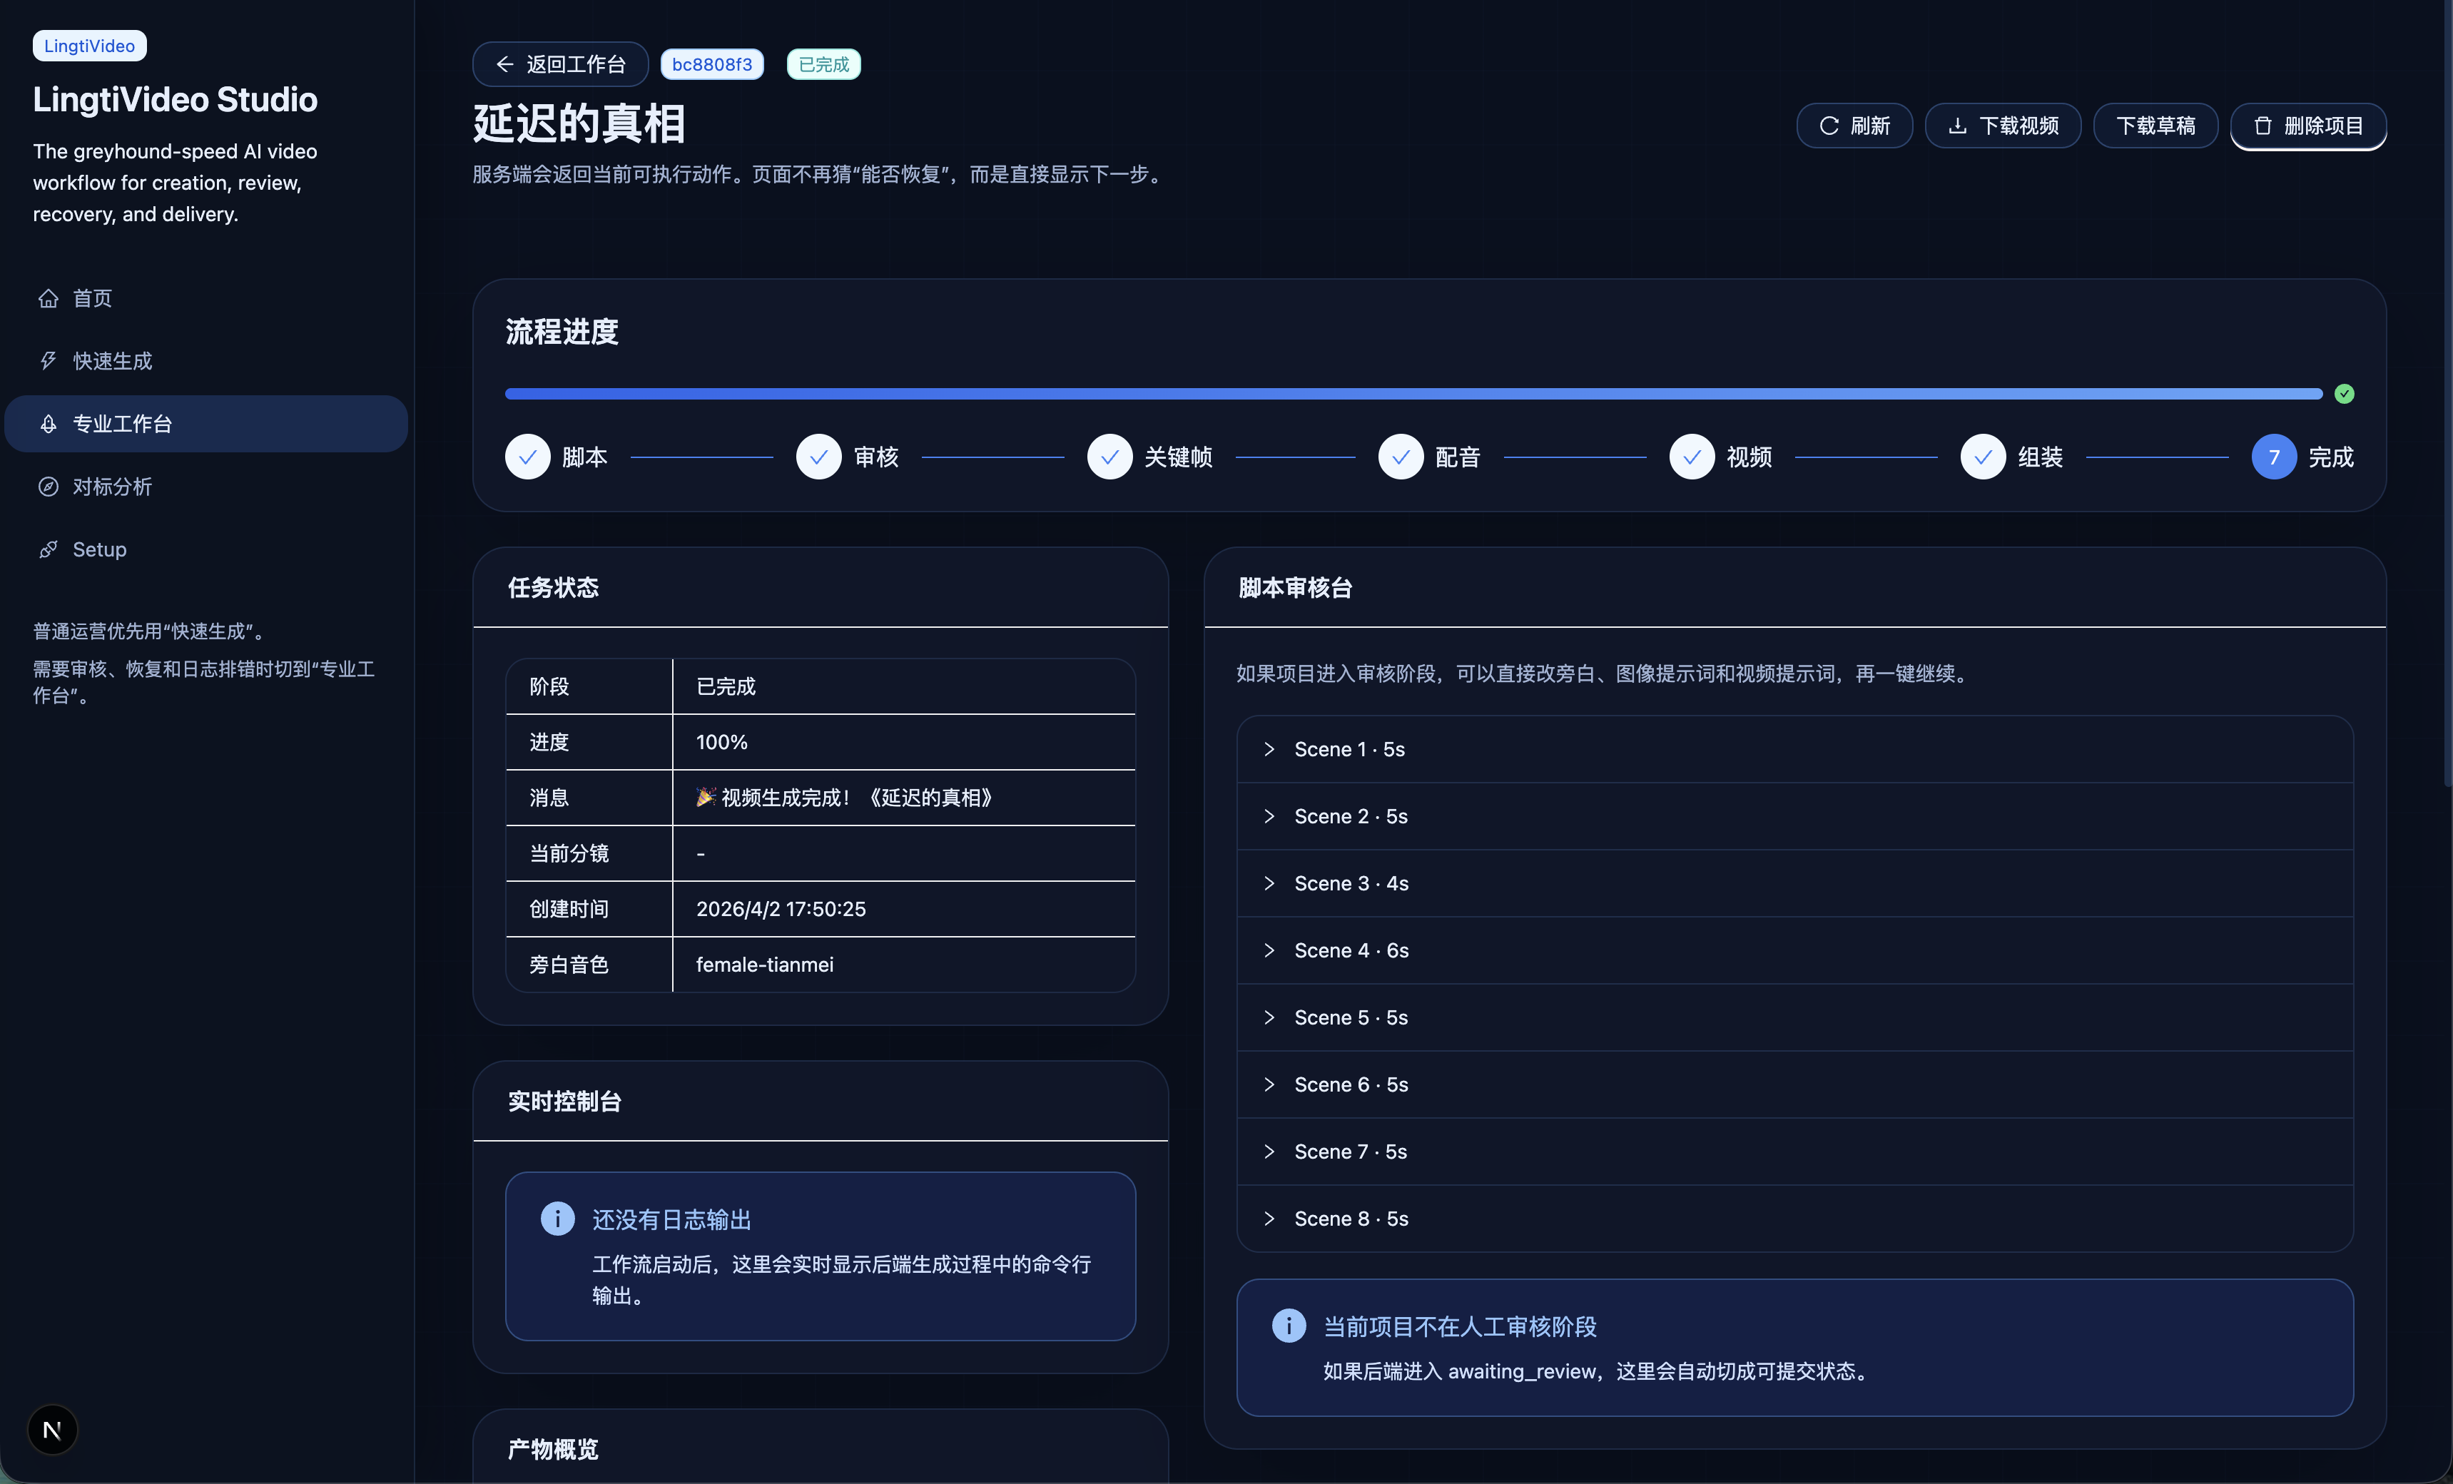The width and height of the screenshot is (2453, 1484).
Task: Click the 配音 step checkmark circle
Action: point(1401,457)
